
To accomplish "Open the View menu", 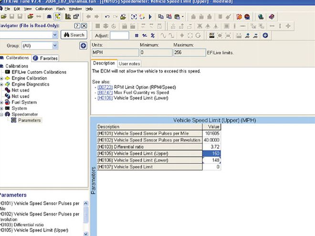I will coord(28,9).
